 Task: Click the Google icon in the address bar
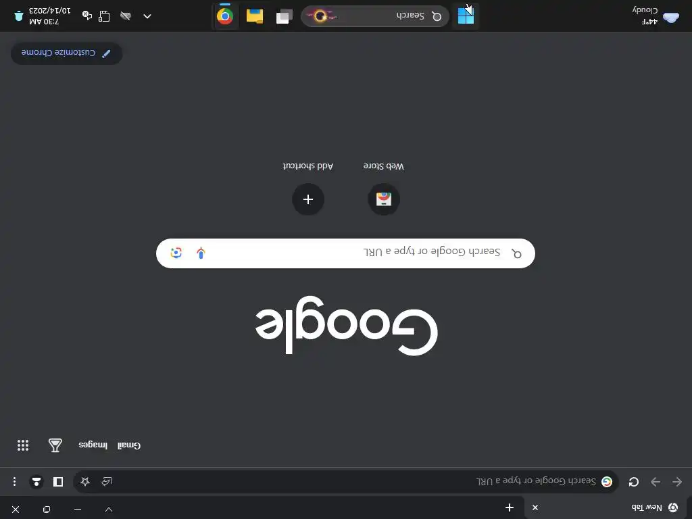(x=607, y=481)
